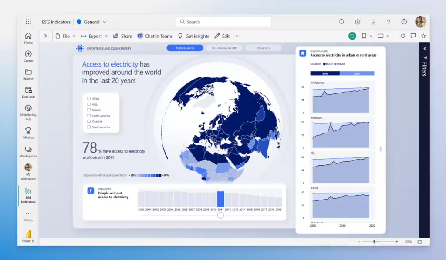Open notifications from the top bar

[x=341, y=21]
